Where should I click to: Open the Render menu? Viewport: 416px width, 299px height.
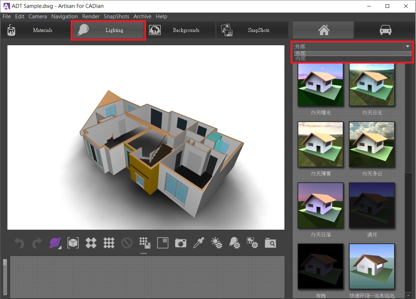coord(91,17)
